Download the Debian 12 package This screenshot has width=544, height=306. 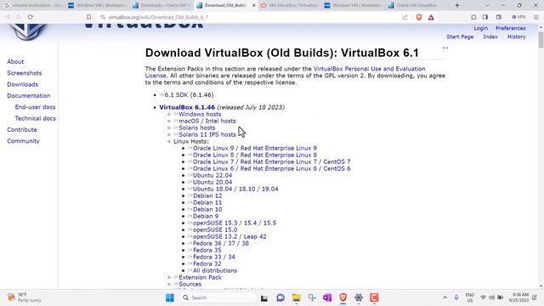(x=207, y=195)
